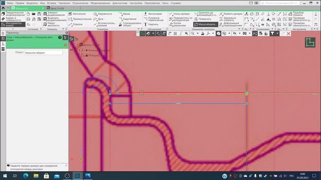321x180 pixels.
Task: Select the Дуга tool
Action: click(x=98, y=19)
